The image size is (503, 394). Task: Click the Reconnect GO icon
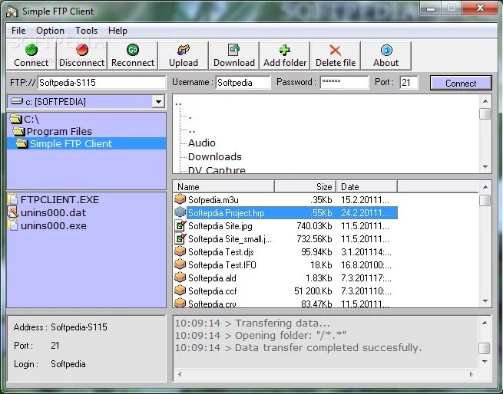[133, 50]
